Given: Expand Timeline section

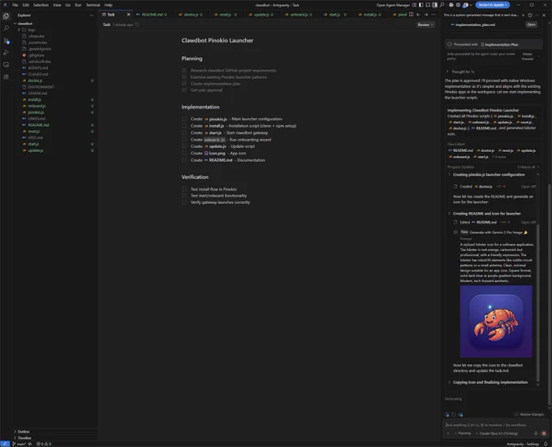Looking at the screenshot, I should (x=24, y=438).
